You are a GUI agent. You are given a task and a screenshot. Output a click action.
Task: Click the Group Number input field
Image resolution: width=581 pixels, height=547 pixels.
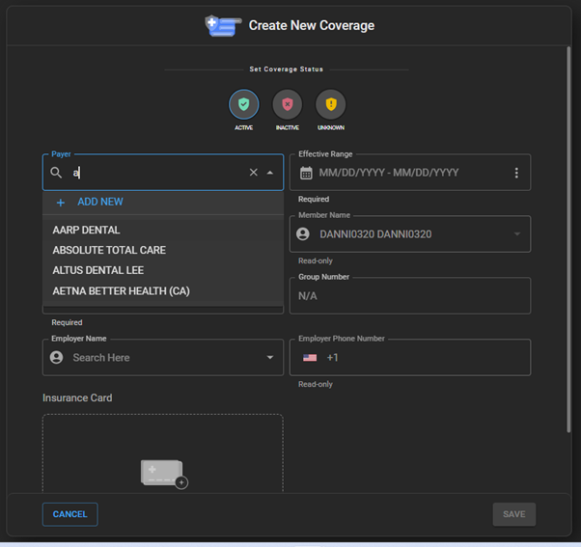409,296
